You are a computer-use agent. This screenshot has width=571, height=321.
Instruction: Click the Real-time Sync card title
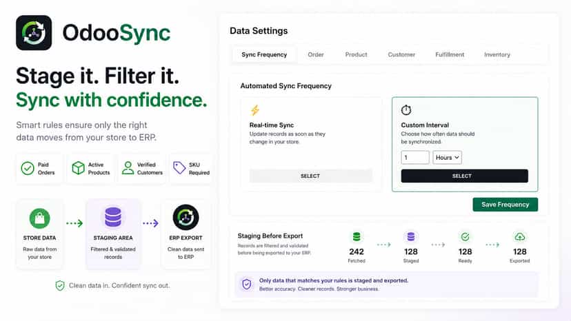point(272,125)
